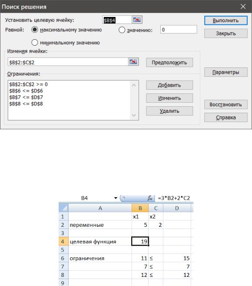Select row 4 header
The width and height of the screenshot is (252, 286).
coord(63,241)
